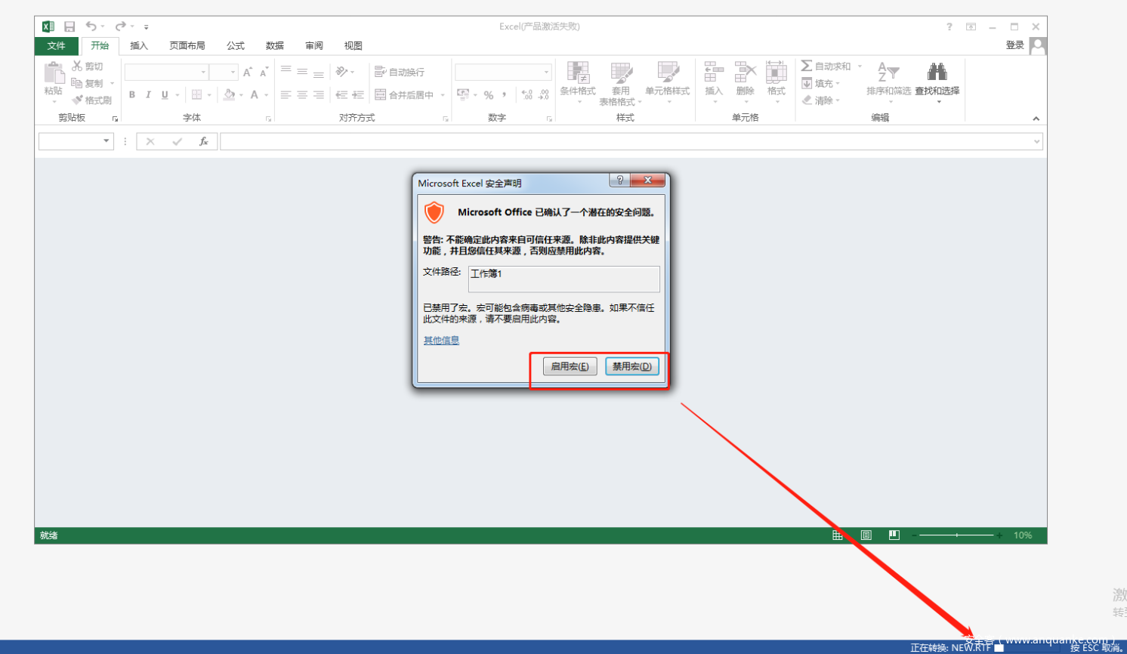Click the Copy (复制) icon
The height and width of the screenshot is (654, 1127).
76,83
